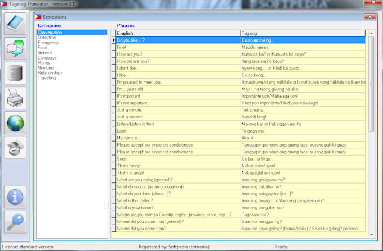Select the 'Just a second' phrase

point(178,117)
